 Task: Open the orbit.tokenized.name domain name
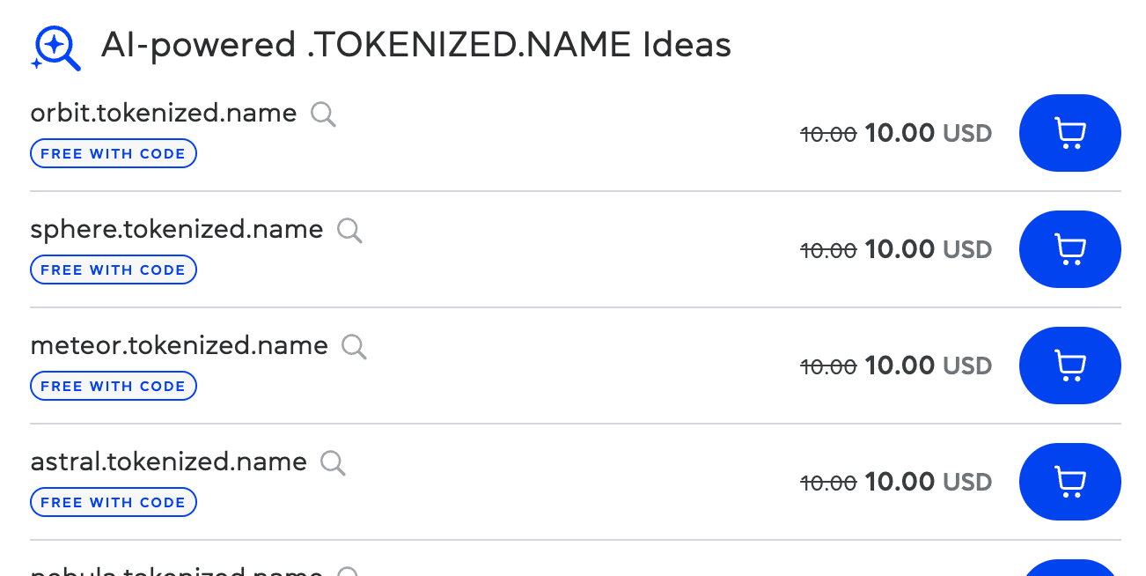click(164, 114)
